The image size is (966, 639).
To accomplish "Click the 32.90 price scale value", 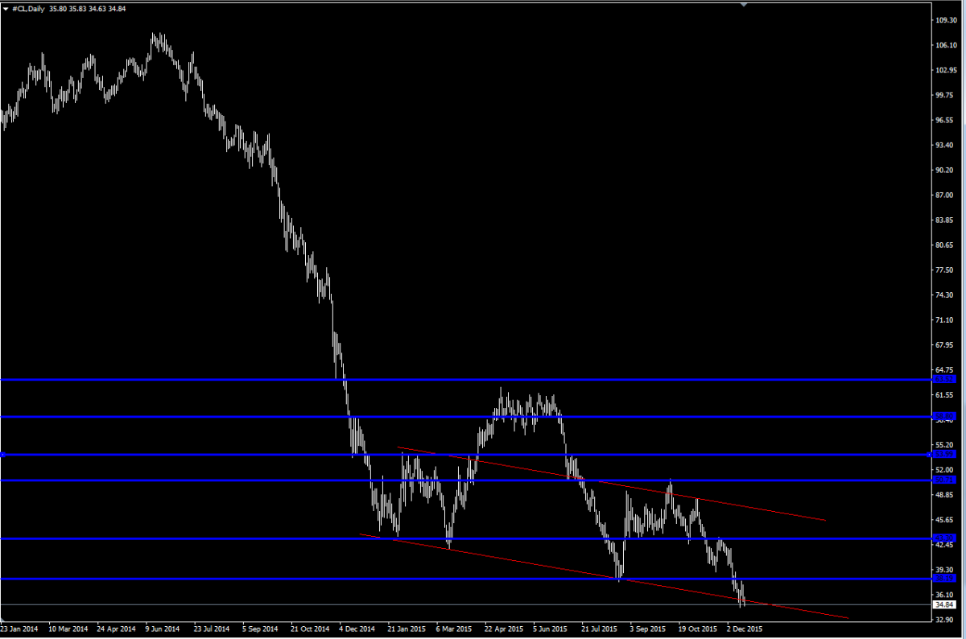I will (945, 620).
